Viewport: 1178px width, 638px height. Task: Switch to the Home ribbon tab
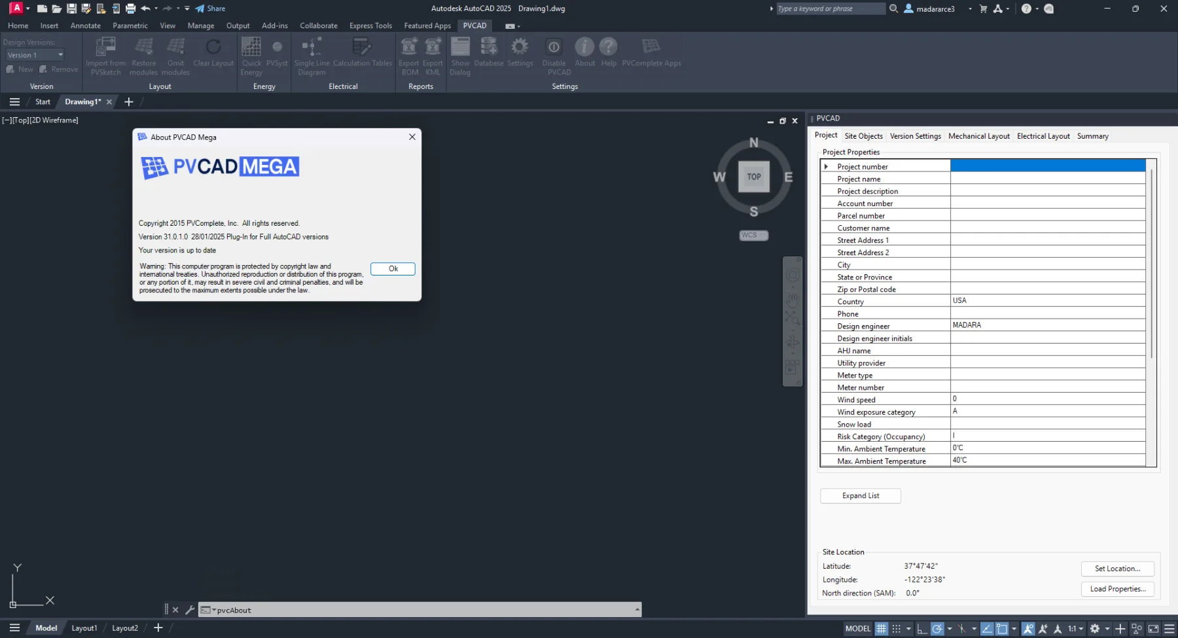pyautogui.click(x=18, y=26)
